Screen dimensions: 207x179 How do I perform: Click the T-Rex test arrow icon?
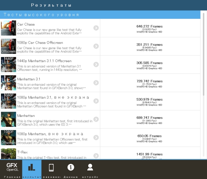96,156
